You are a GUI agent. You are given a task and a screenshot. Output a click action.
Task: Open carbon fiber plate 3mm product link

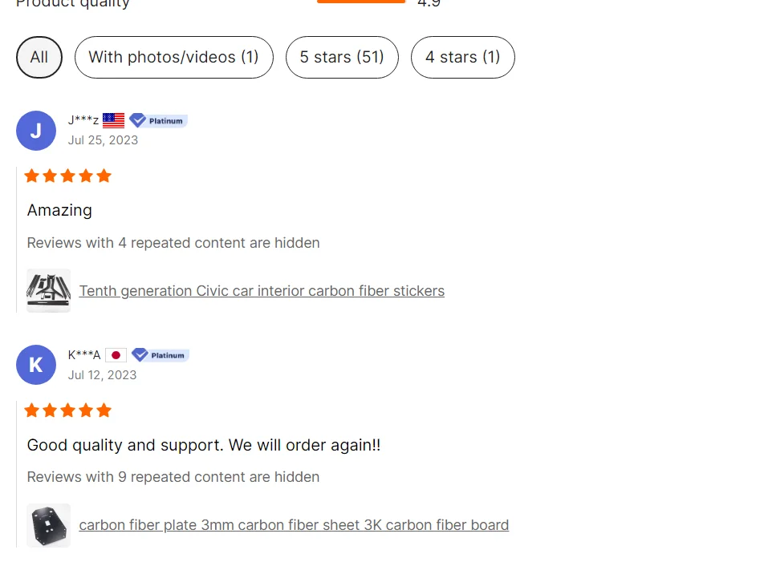point(294,525)
